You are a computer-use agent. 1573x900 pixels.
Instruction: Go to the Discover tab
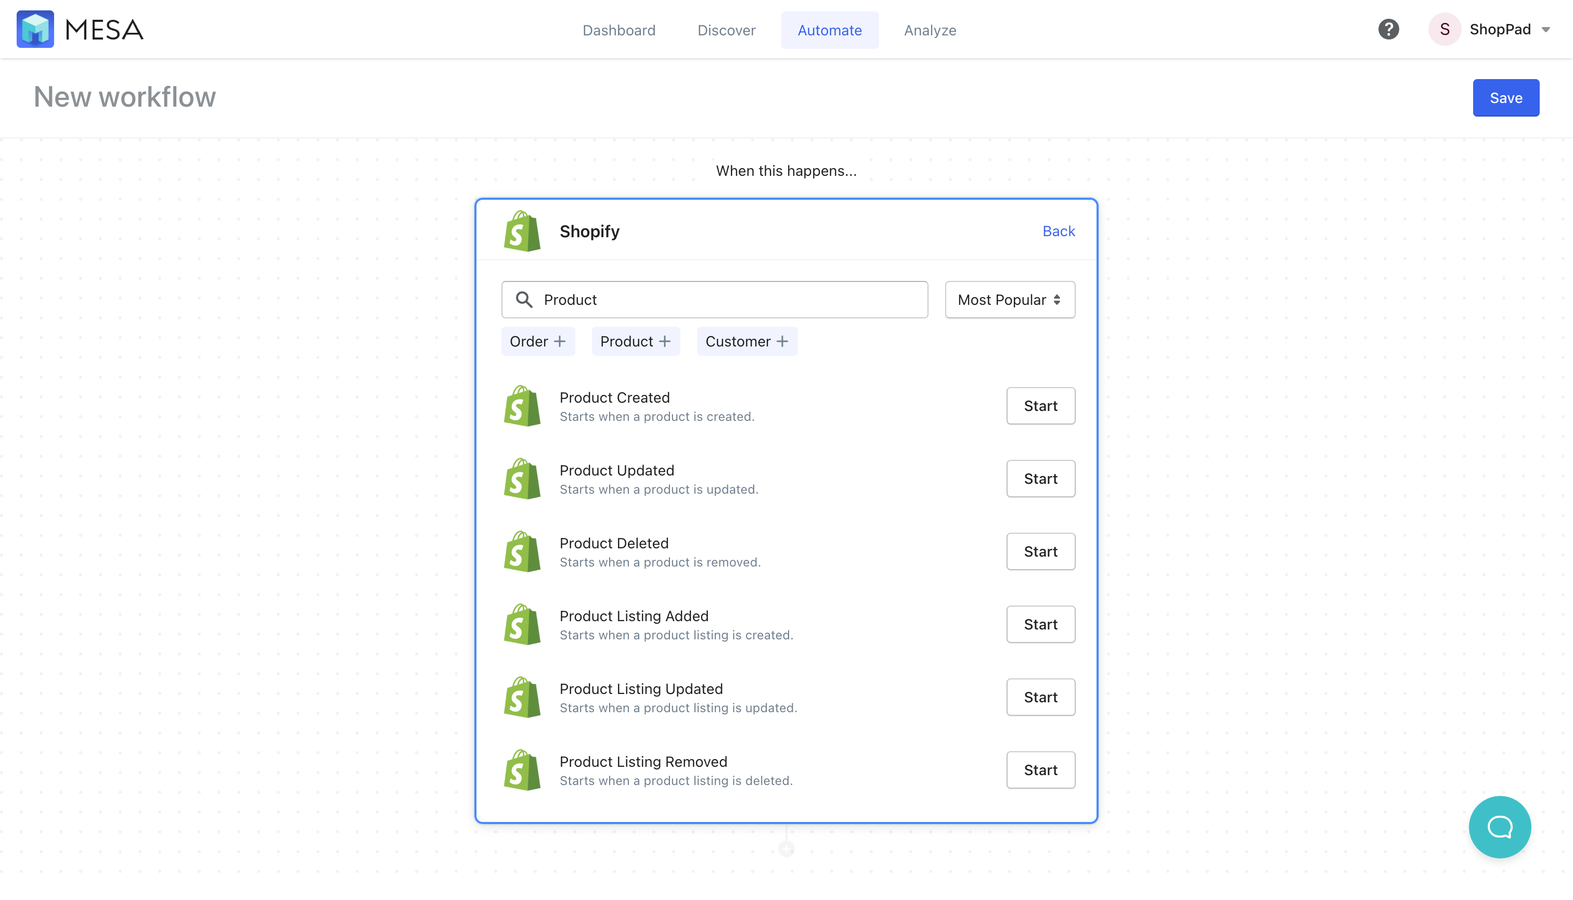726,30
